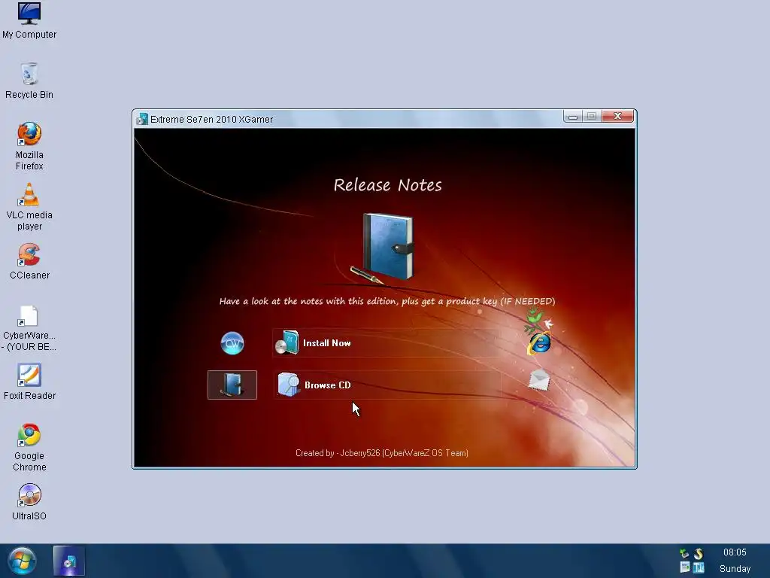
Task: Click the teal TL tray icon
Action: coord(699,567)
